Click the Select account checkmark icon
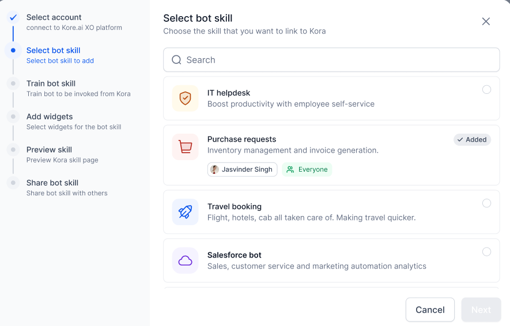The image size is (510, 326). click(x=13, y=17)
